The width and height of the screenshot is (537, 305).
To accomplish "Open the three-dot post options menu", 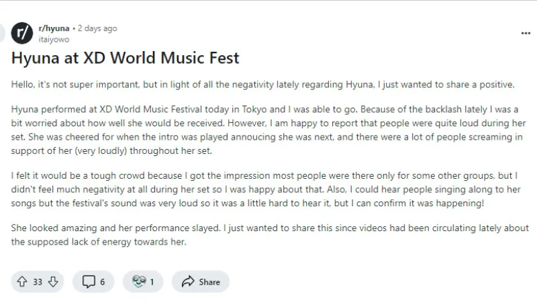I will pos(526,33).
